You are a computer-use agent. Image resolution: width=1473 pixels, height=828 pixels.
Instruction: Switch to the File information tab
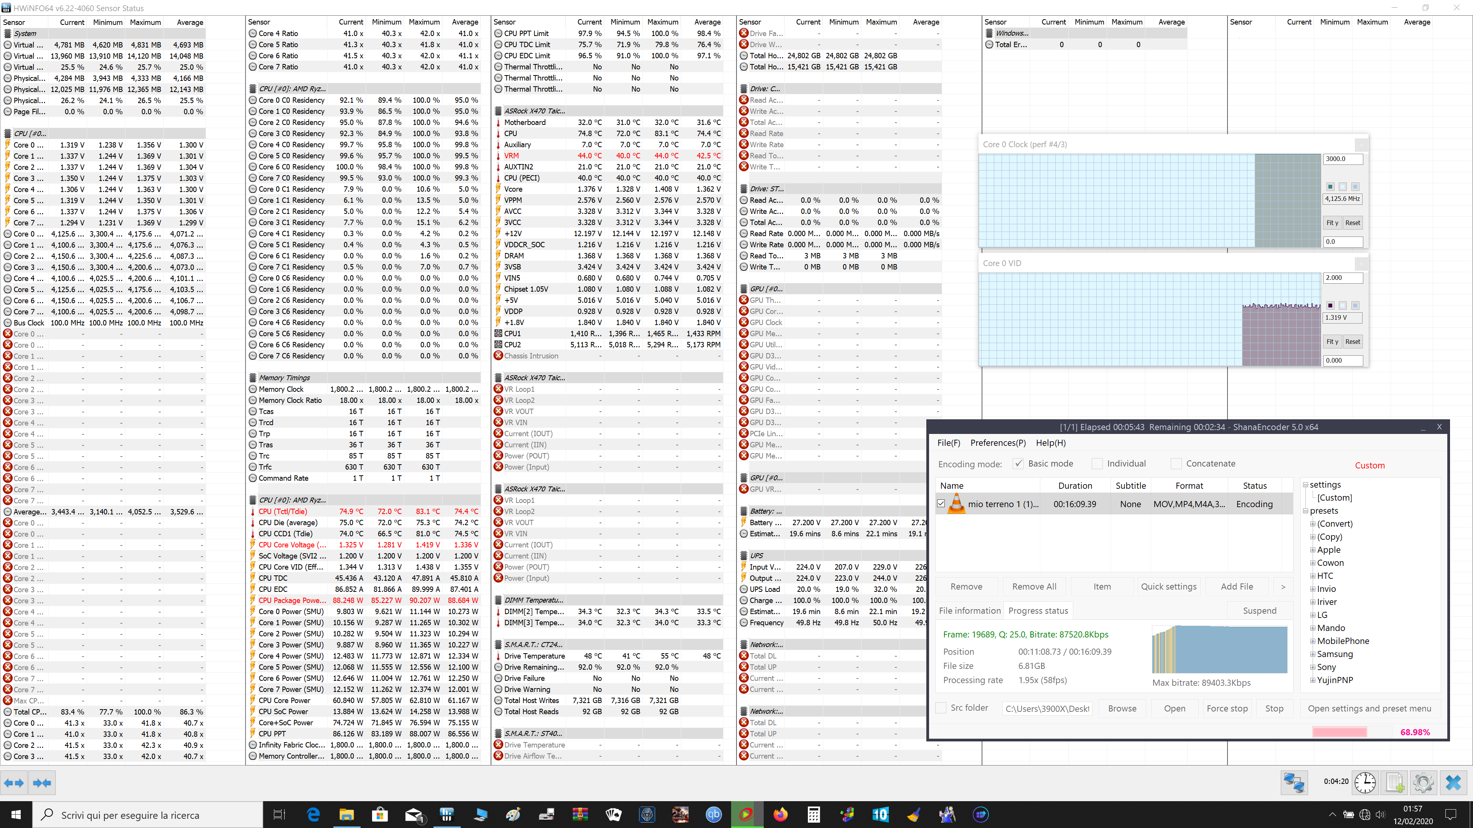point(970,611)
